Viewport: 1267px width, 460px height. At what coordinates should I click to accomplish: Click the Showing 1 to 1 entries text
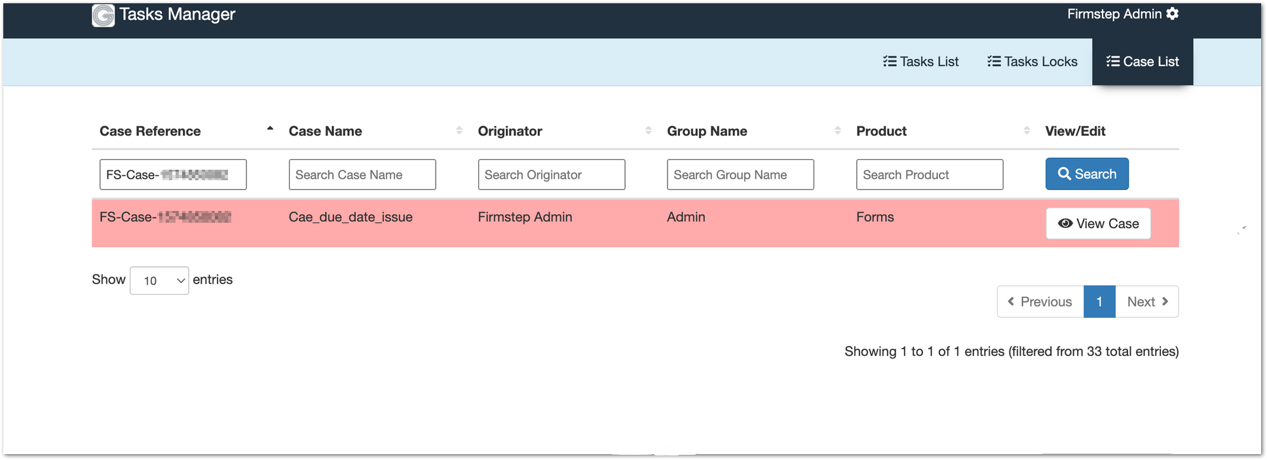1012,351
